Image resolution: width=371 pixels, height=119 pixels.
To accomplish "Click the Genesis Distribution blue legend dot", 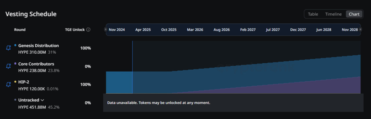I will click(15, 45).
